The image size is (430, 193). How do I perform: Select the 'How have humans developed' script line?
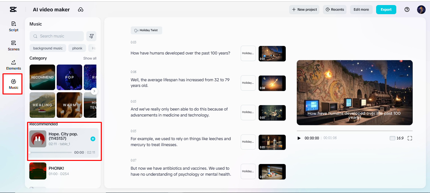pyautogui.click(x=181, y=53)
